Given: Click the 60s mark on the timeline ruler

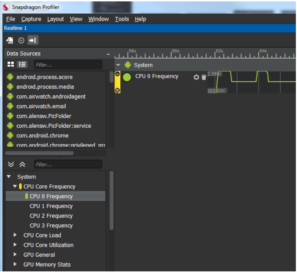Looking at the screenshot, I should (175, 51).
